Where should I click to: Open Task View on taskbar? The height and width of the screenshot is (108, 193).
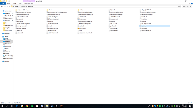coord(12,106)
